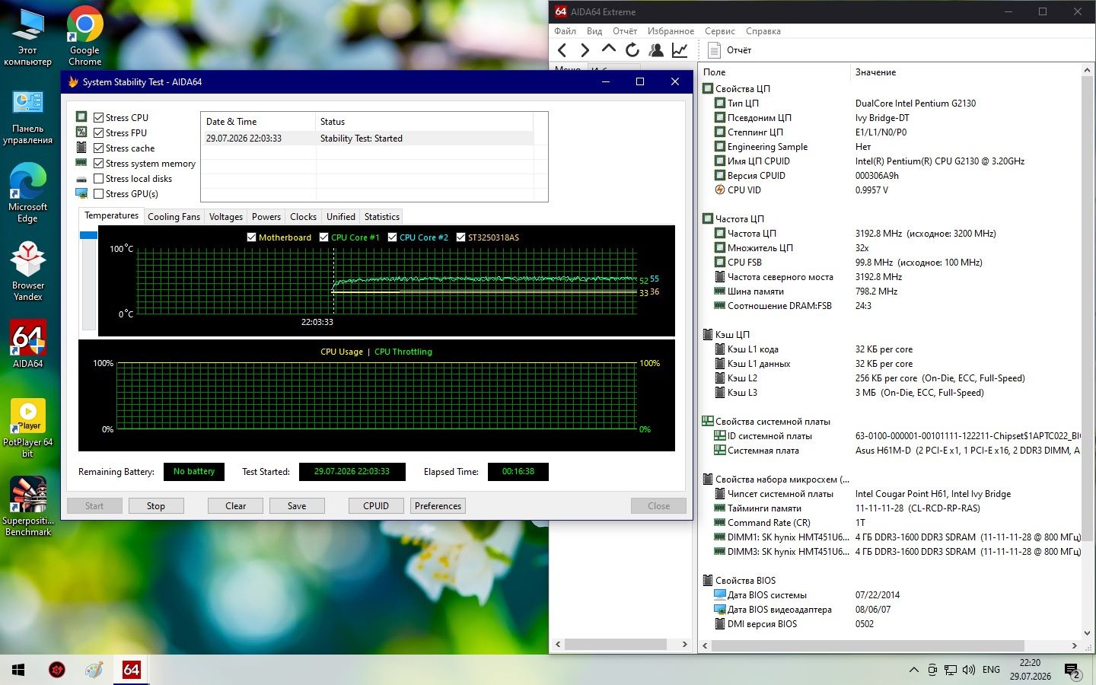
Task: Open the AIDA64 desktop shortcut
Action: pos(27,344)
